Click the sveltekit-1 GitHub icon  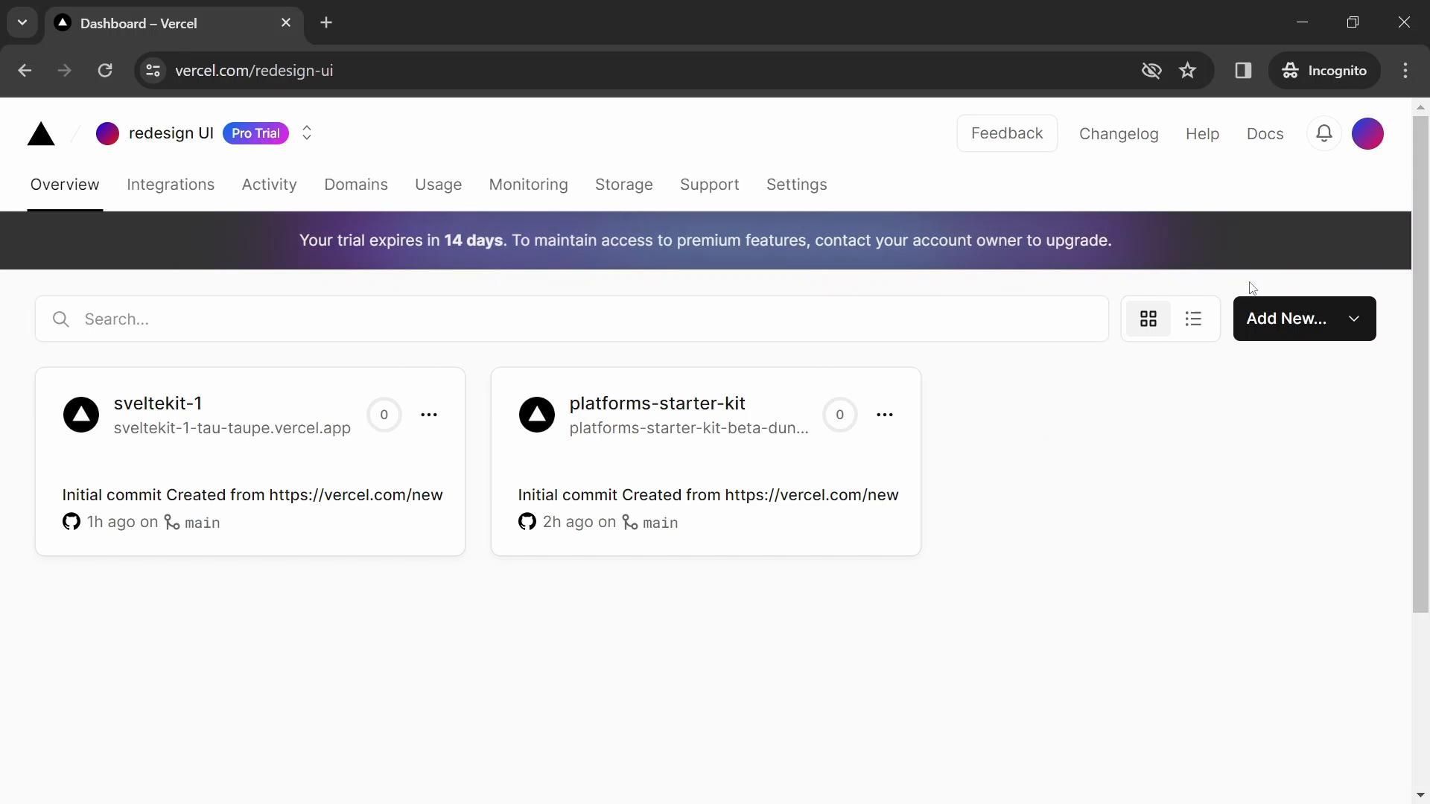pyautogui.click(x=71, y=522)
